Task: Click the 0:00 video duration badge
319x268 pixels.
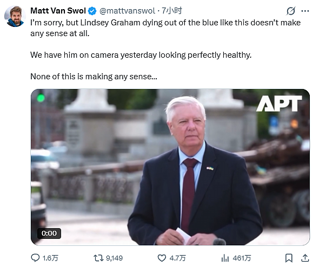Action: 49,233
